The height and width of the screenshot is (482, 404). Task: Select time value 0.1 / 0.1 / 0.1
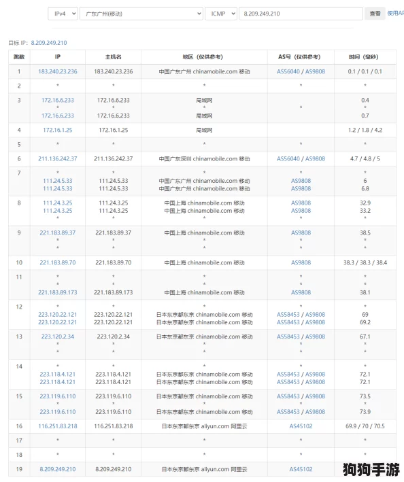tap(365, 71)
